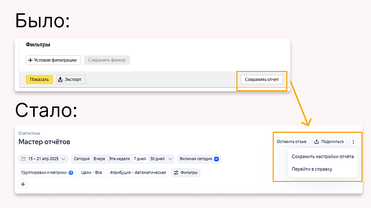Select the 'Эта неделя' period
Viewport: 371px width, 208px height.
point(119,159)
